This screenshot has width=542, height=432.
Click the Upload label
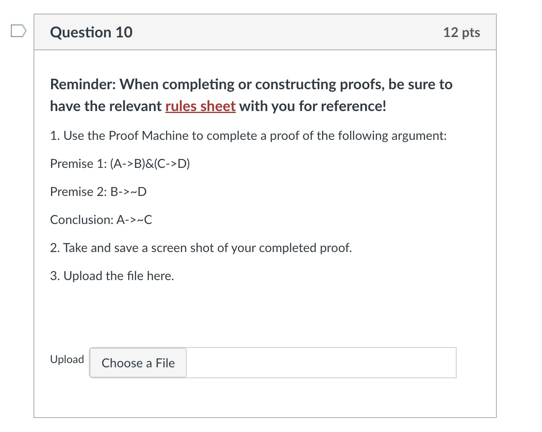[67, 359]
